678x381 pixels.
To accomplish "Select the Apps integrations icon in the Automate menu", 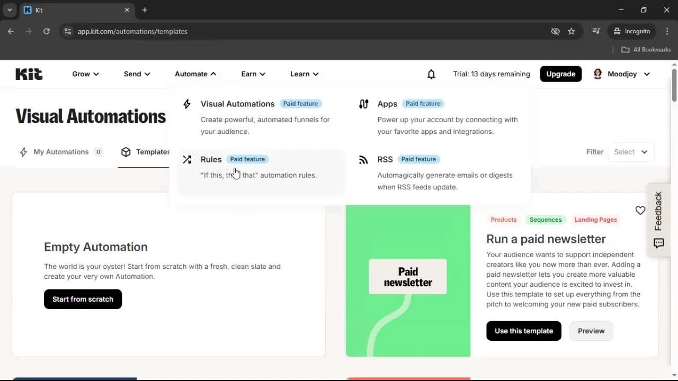I will 363,104.
